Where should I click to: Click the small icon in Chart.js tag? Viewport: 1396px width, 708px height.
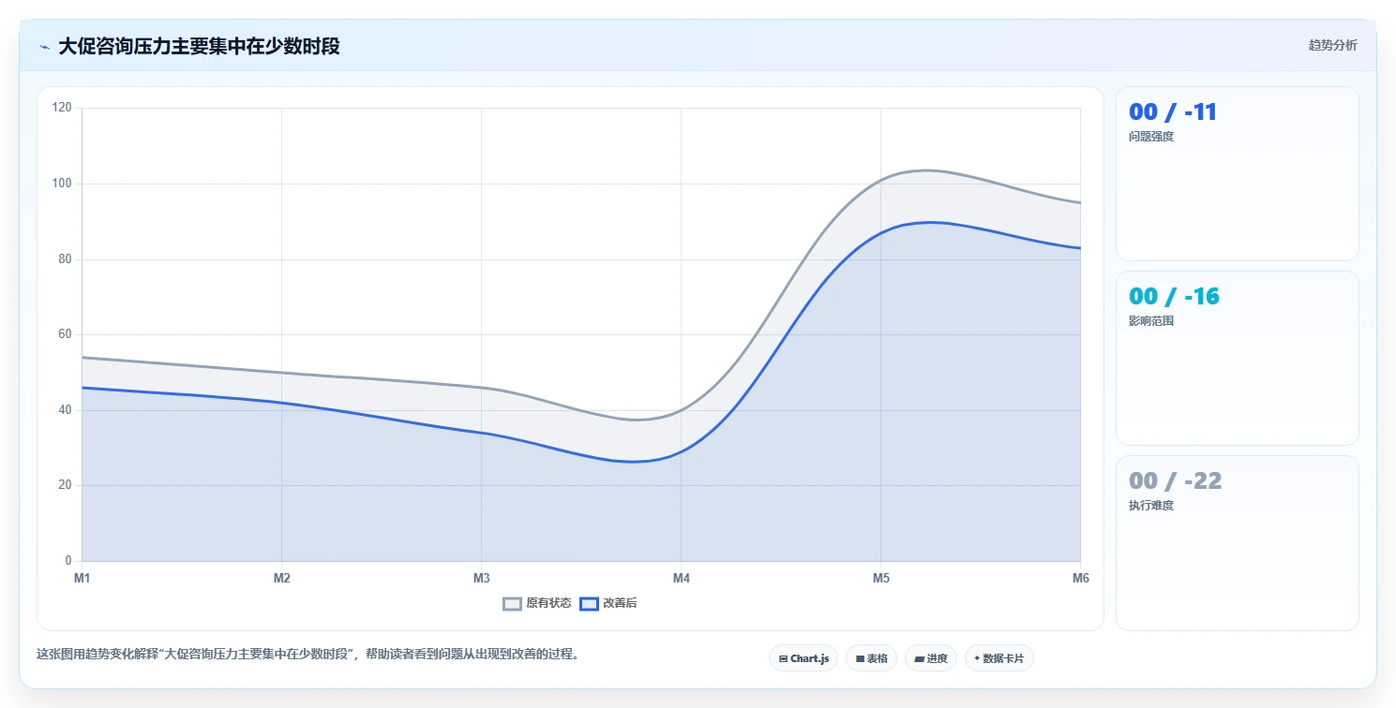point(783,659)
